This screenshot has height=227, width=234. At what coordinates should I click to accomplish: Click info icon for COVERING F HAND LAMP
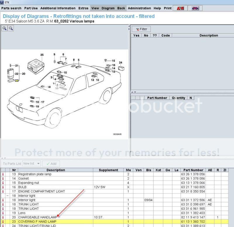click(3, 222)
